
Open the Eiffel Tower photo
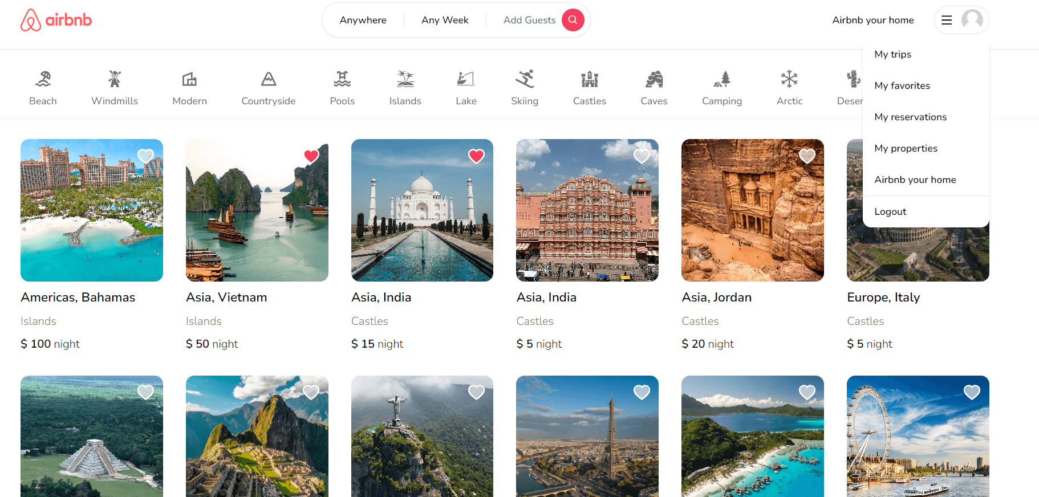tap(587, 436)
